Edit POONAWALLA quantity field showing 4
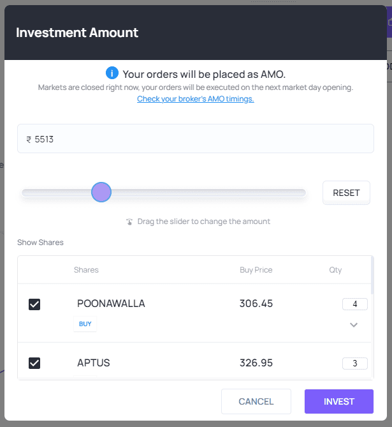This screenshot has width=392, height=427. pos(355,304)
